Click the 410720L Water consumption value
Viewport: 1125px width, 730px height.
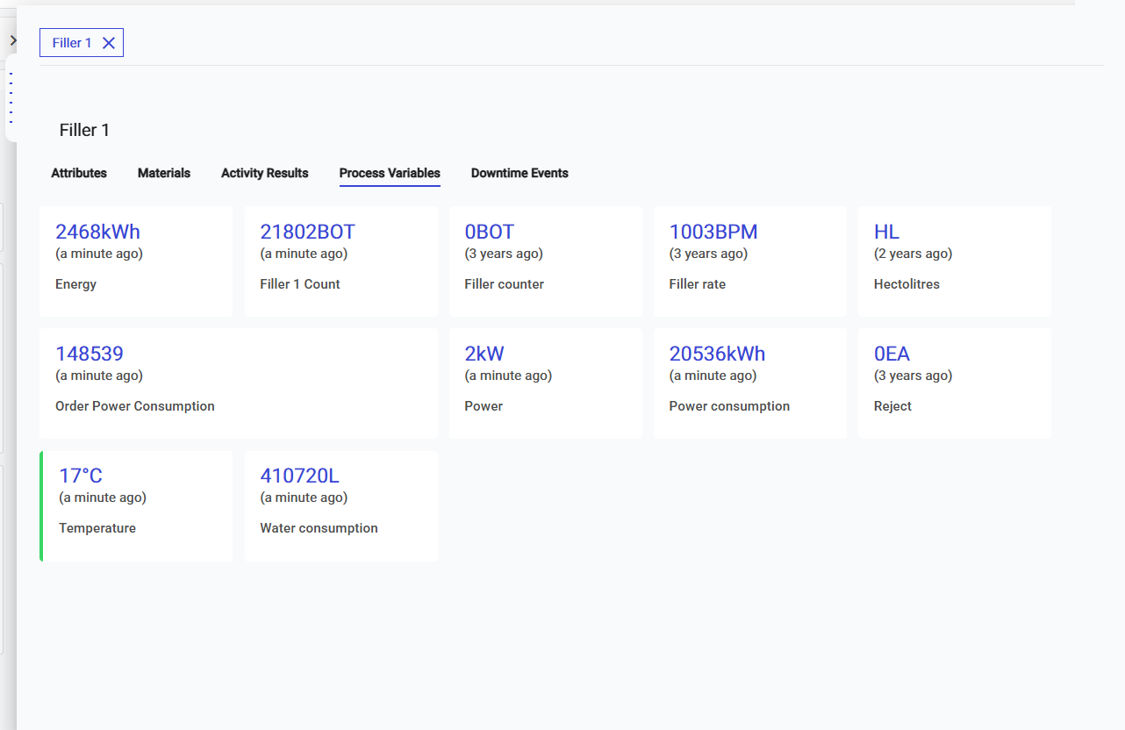tap(299, 476)
